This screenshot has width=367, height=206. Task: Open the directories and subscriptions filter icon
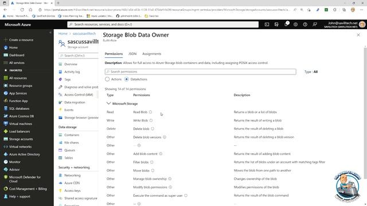(276, 24)
